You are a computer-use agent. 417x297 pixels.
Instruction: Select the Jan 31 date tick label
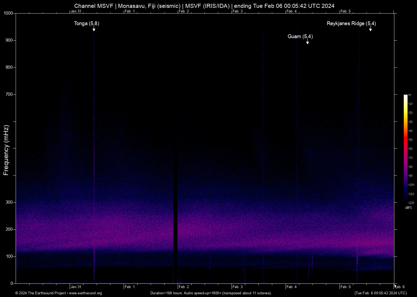tap(76, 287)
